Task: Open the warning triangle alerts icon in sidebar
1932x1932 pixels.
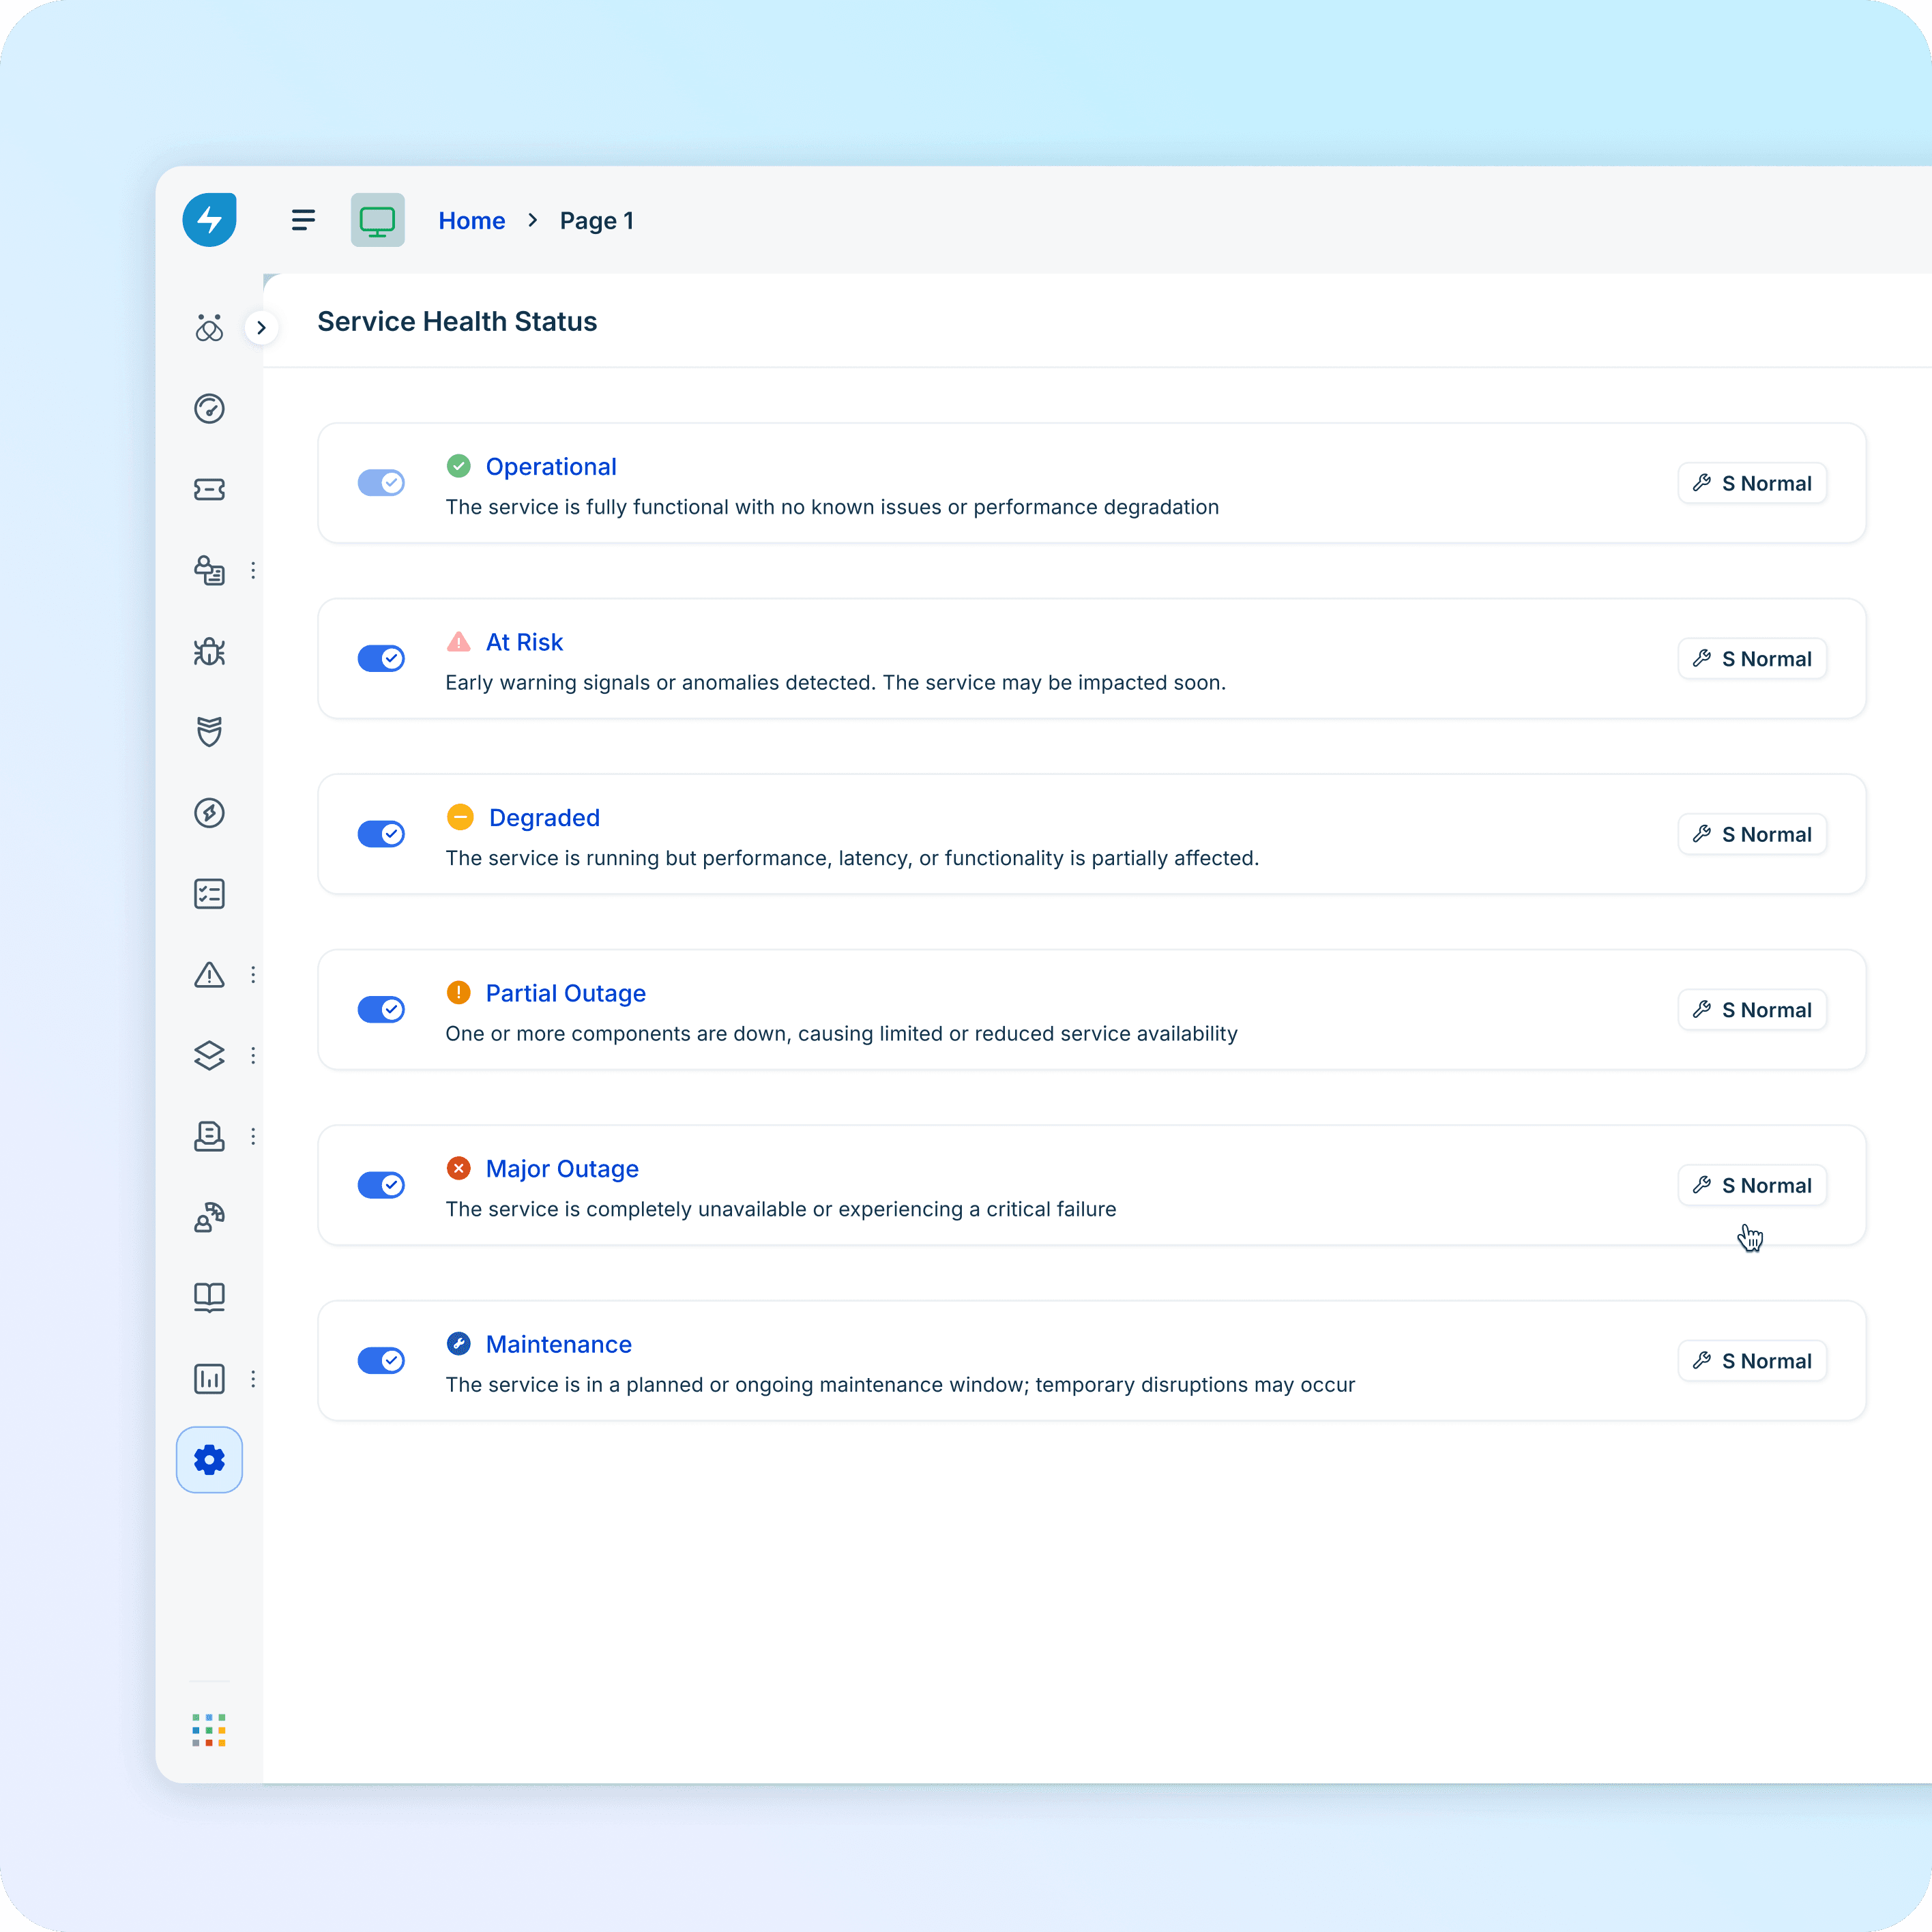Action: [x=209, y=975]
